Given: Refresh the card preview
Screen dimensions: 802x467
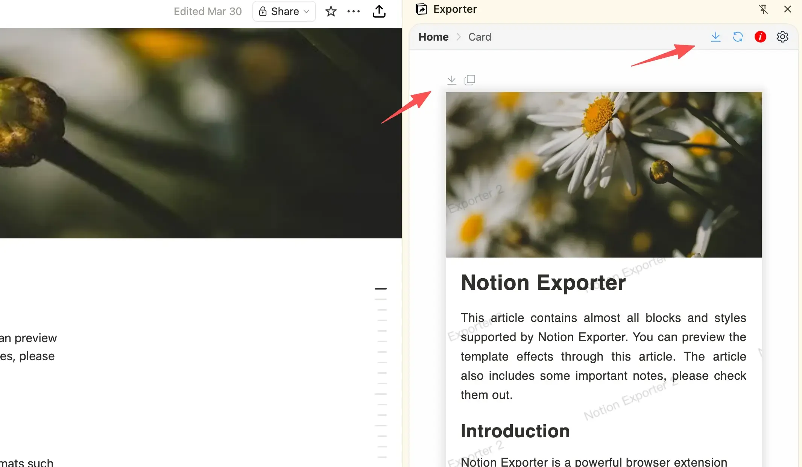Looking at the screenshot, I should [738, 37].
